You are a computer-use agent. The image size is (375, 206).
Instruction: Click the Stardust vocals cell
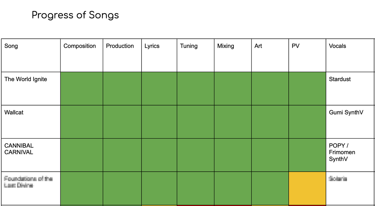tap(350, 89)
